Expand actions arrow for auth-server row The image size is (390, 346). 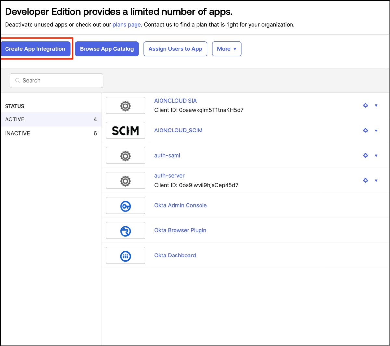point(376,181)
